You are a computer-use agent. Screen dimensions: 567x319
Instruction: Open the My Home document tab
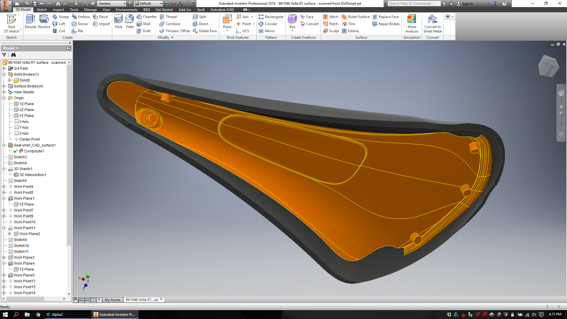113,300
